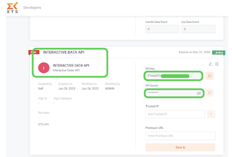Click the green Active status badge
Image resolution: width=232 pixels, height=157 pixels.
(x=218, y=53)
